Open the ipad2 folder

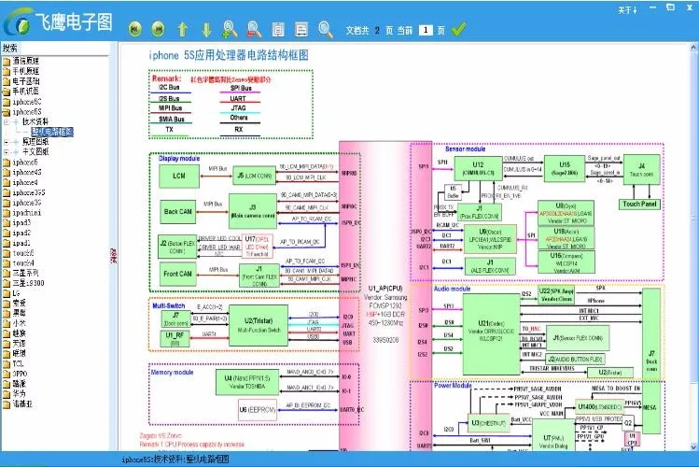pyautogui.click(x=17, y=233)
